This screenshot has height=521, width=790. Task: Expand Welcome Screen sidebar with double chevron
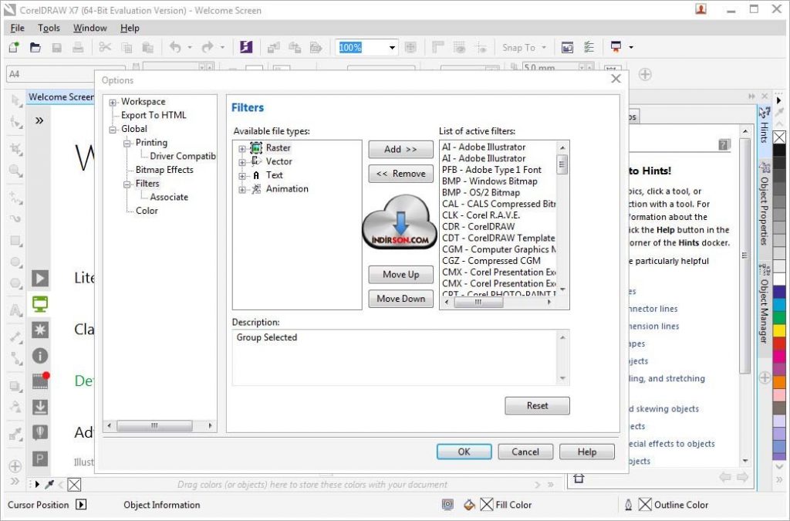pyautogui.click(x=39, y=120)
